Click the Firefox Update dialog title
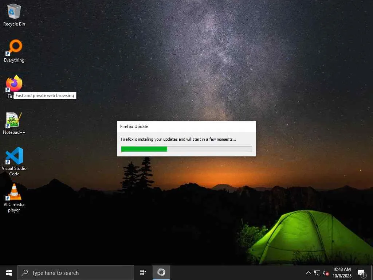 [134, 127]
